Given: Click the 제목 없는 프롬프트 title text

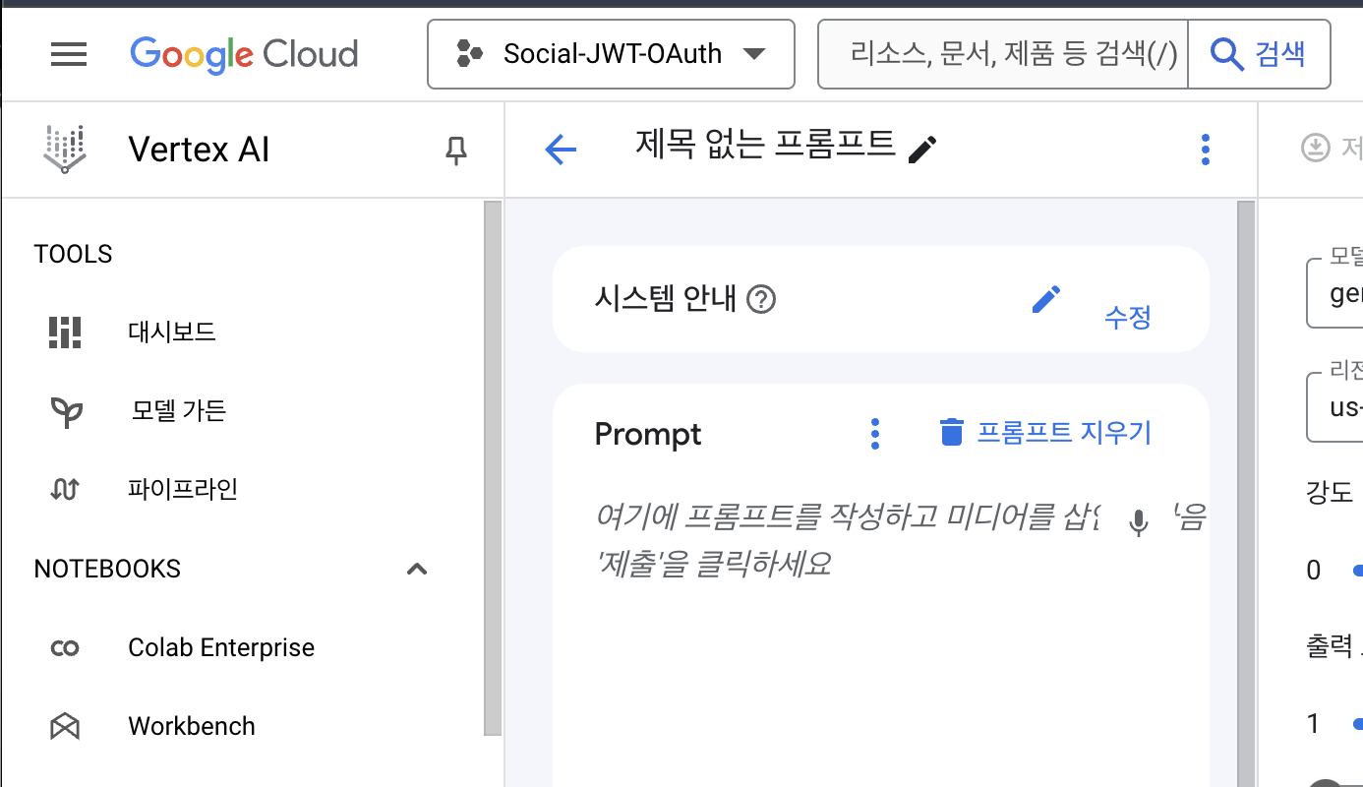Looking at the screenshot, I should [765, 146].
